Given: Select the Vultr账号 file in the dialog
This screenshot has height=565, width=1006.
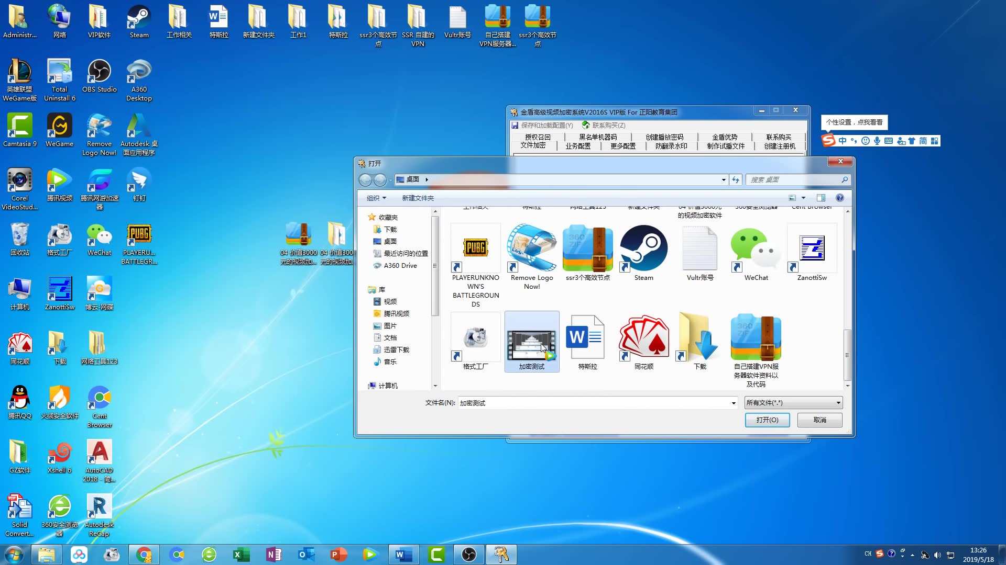Looking at the screenshot, I should (x=700, y=253).
